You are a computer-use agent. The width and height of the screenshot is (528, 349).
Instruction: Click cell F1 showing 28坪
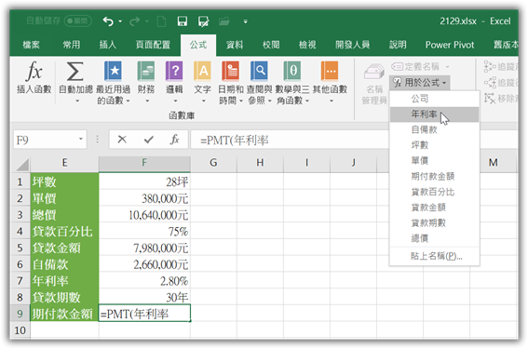144,182
